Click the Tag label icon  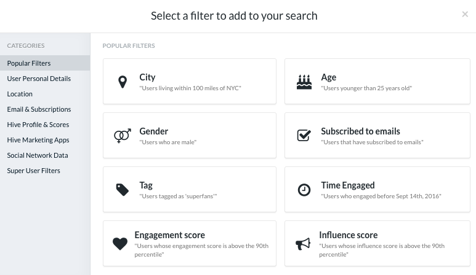coord(123,190)
